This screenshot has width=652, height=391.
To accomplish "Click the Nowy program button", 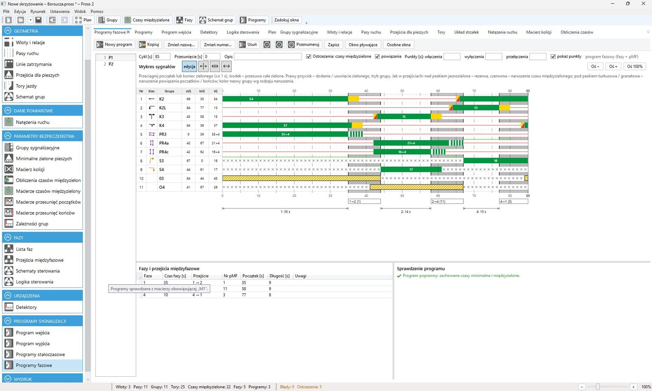I will pyautogui.click(x=115, y=44).
